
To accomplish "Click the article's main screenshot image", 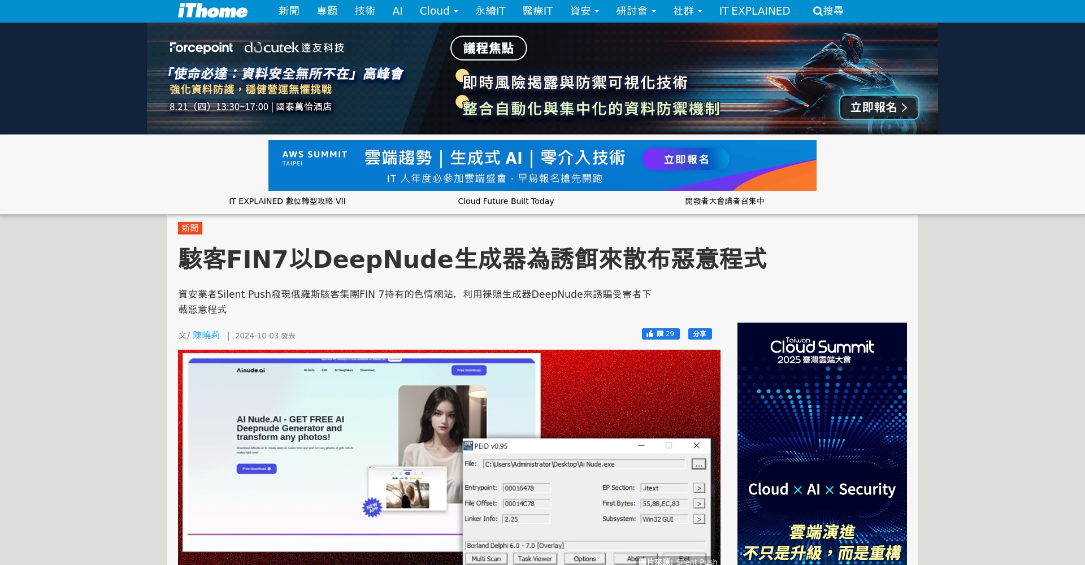I will [449, 457].
